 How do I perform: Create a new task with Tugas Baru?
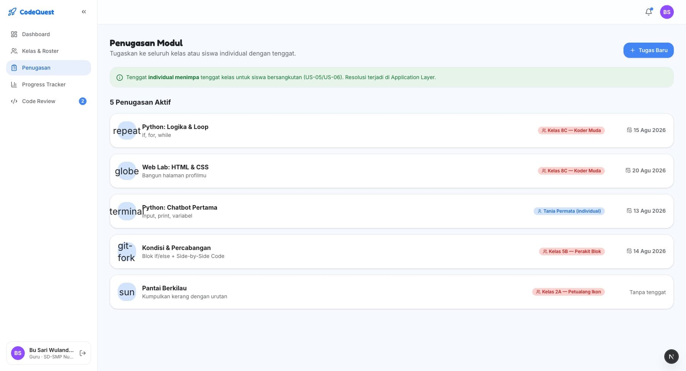pyautogui.click(x=648, y=50)
